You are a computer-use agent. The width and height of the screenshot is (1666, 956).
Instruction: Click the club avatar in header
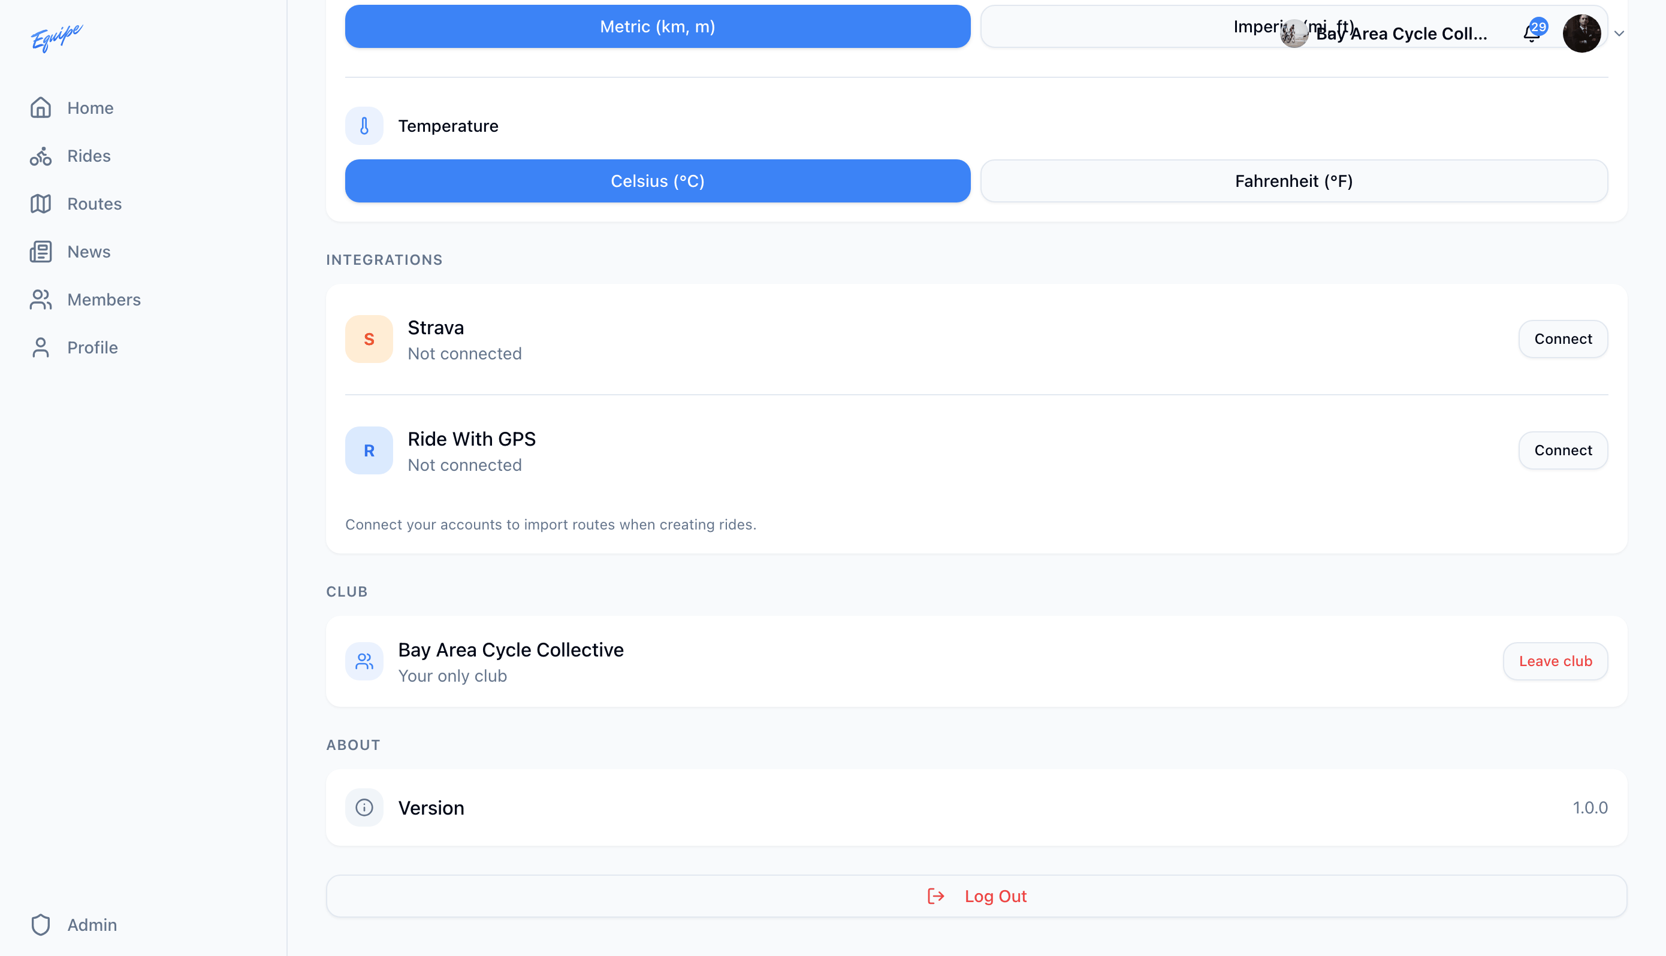(x=1294, y=34)
